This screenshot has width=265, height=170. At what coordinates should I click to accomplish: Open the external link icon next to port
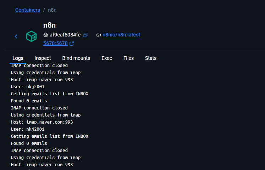[x=72, y=44]
